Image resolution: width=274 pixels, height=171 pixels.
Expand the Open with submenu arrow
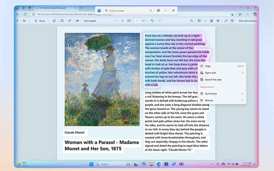pos(242,73)
